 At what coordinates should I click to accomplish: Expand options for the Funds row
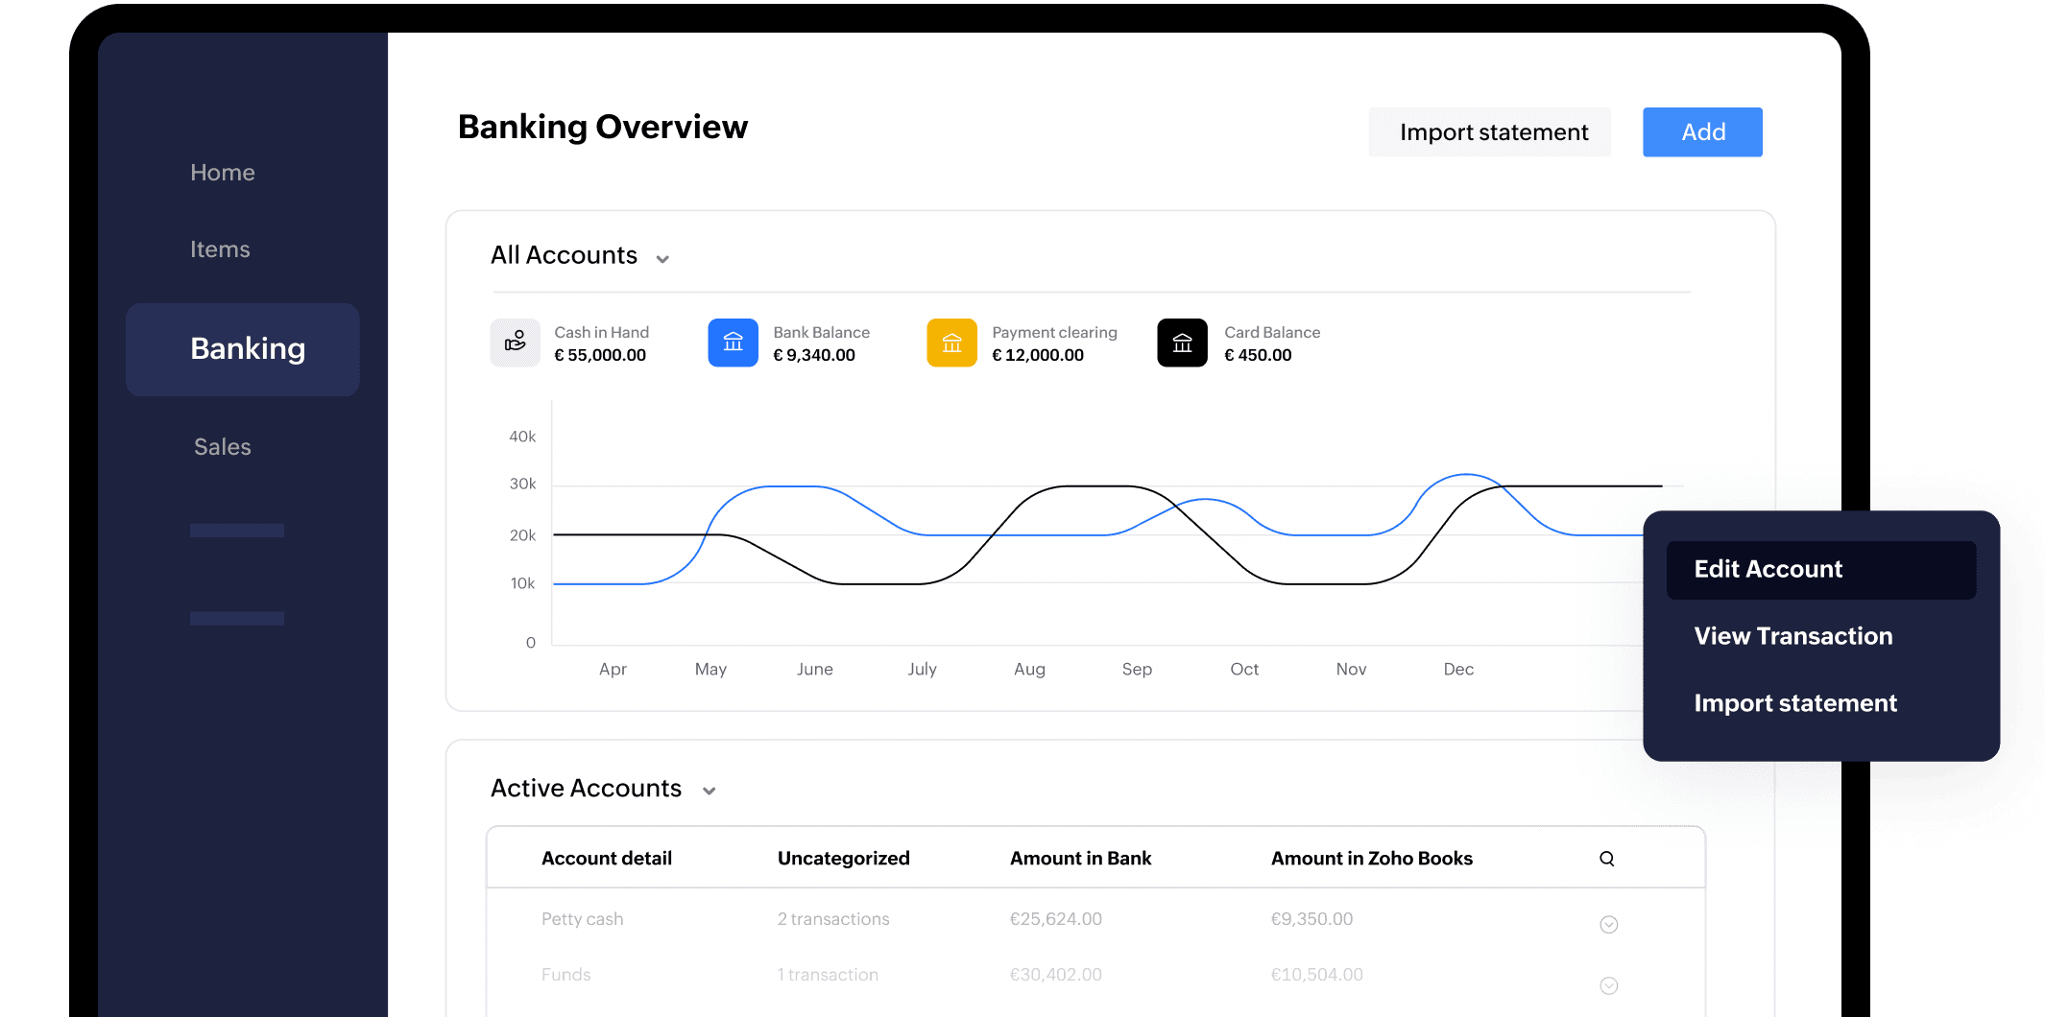click(1609, 985)
